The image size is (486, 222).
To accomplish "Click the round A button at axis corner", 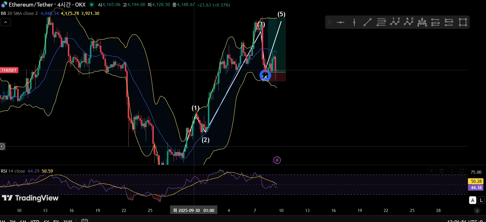I will pyautogui.click(x=477, y=211).
